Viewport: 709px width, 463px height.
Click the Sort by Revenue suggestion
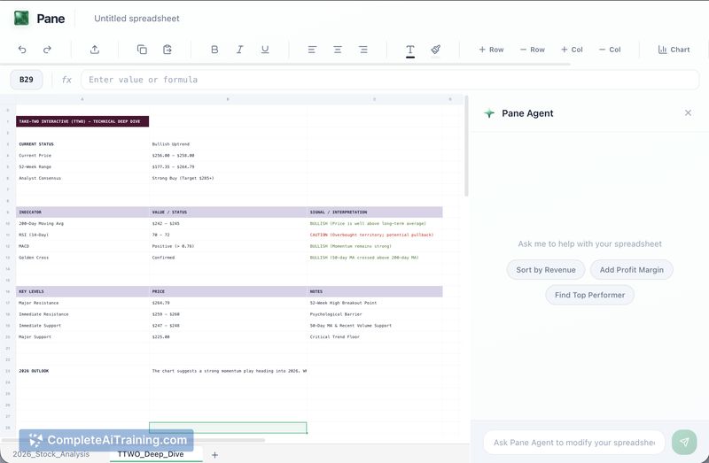click(x=546, y=270)
